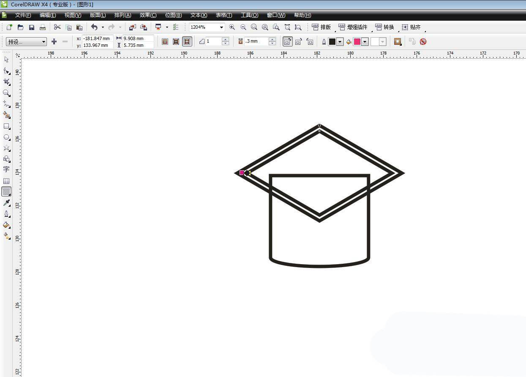Enable 'Inside' contour direction
Screen dimensions: 526x377
pos(176,41)
